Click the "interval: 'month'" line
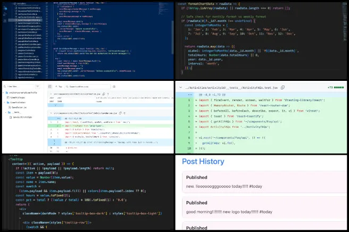The image size is (349, 232). [203, 63]
